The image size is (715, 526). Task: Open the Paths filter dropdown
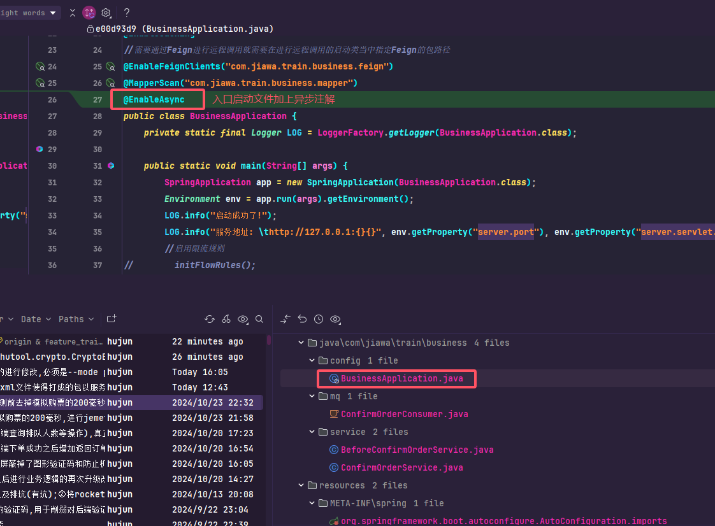[76, 319]
